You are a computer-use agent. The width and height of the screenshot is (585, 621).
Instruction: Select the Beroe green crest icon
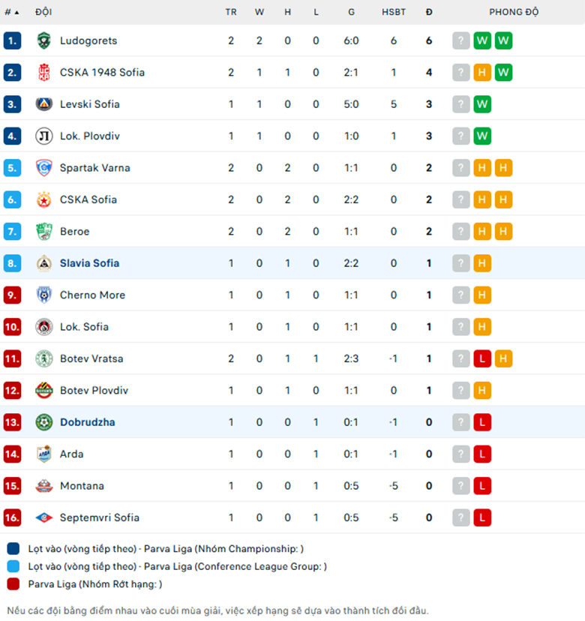pyautogui.click(x=44, y=231)
